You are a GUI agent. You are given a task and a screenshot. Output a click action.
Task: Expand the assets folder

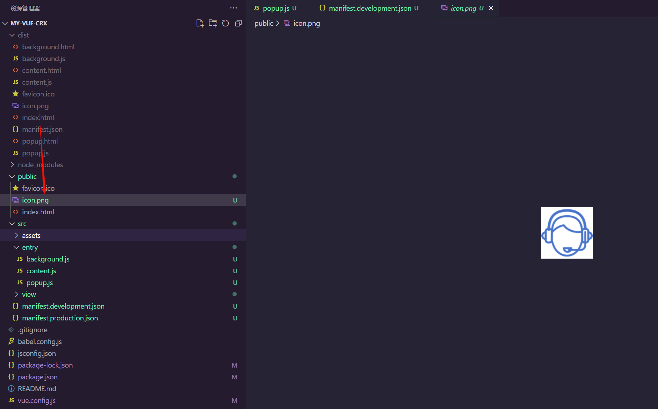(x=16, y=235)
